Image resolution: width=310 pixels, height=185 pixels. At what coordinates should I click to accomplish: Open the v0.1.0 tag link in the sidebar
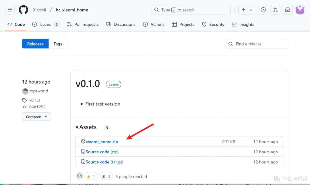35,100
